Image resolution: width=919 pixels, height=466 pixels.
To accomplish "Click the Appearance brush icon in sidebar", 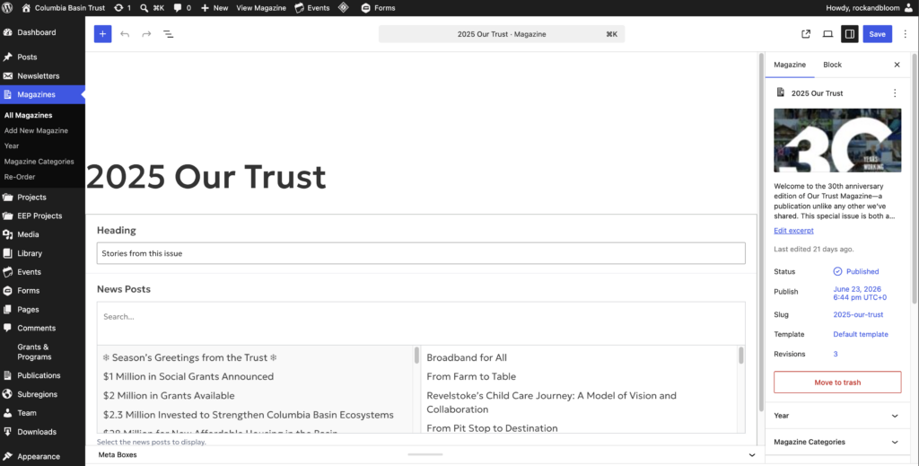I will [x=7, y=457].
